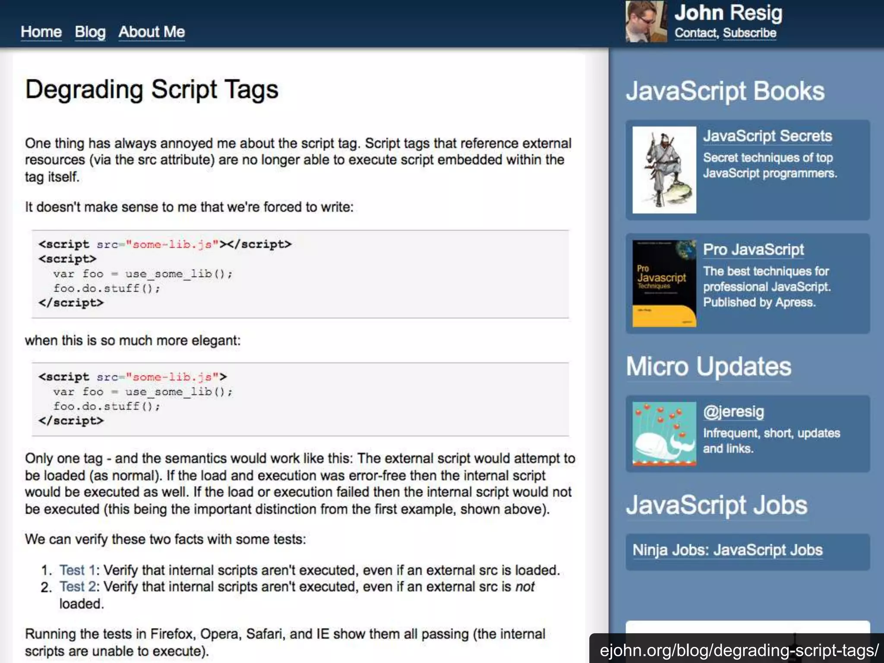Click the Subscribe link
Image resolution: width=884 pixels, height=663 pixels.
[x=749, y=33]
